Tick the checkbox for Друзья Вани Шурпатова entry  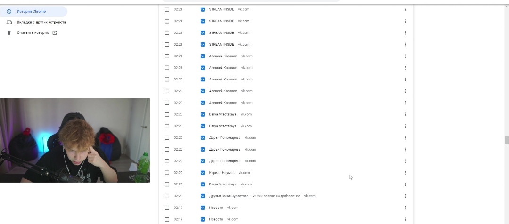(x=167, y=196)
